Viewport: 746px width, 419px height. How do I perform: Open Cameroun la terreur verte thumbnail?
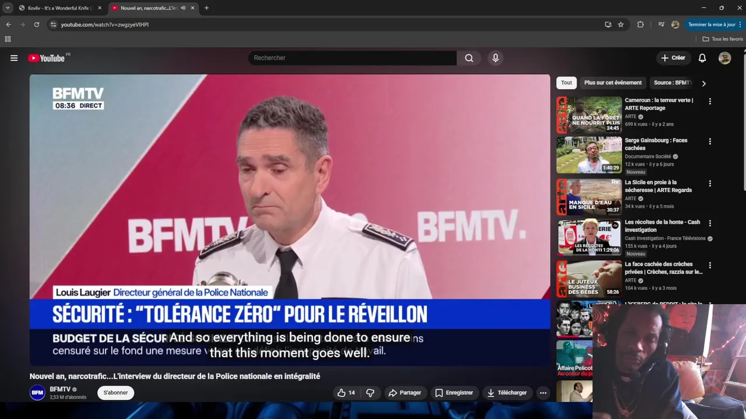point(589,115)
